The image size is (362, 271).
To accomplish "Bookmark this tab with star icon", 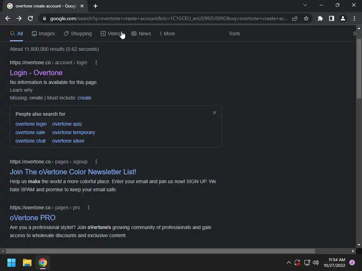I will pos(306,18).
